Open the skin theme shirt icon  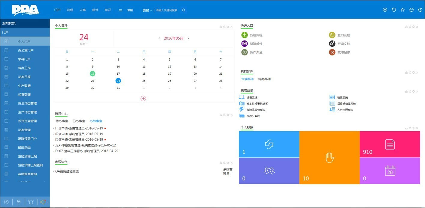pos(31,202)
